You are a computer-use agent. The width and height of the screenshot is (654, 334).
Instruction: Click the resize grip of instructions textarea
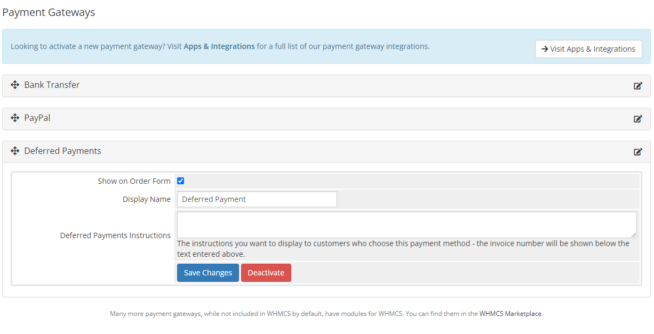pyautogui.click(x=634, y=235)
